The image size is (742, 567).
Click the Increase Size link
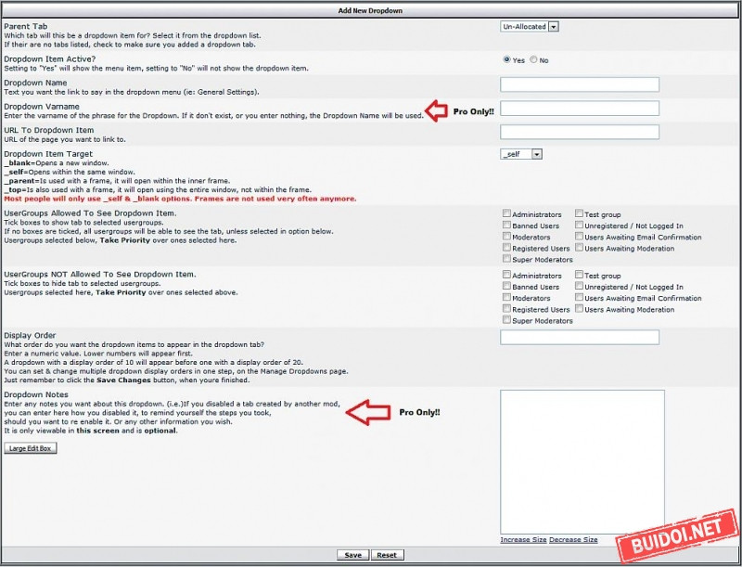(523, 540)
